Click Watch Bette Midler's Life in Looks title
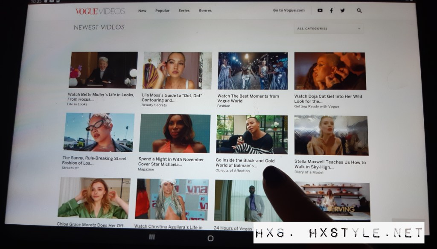 [x=101, y=97]
